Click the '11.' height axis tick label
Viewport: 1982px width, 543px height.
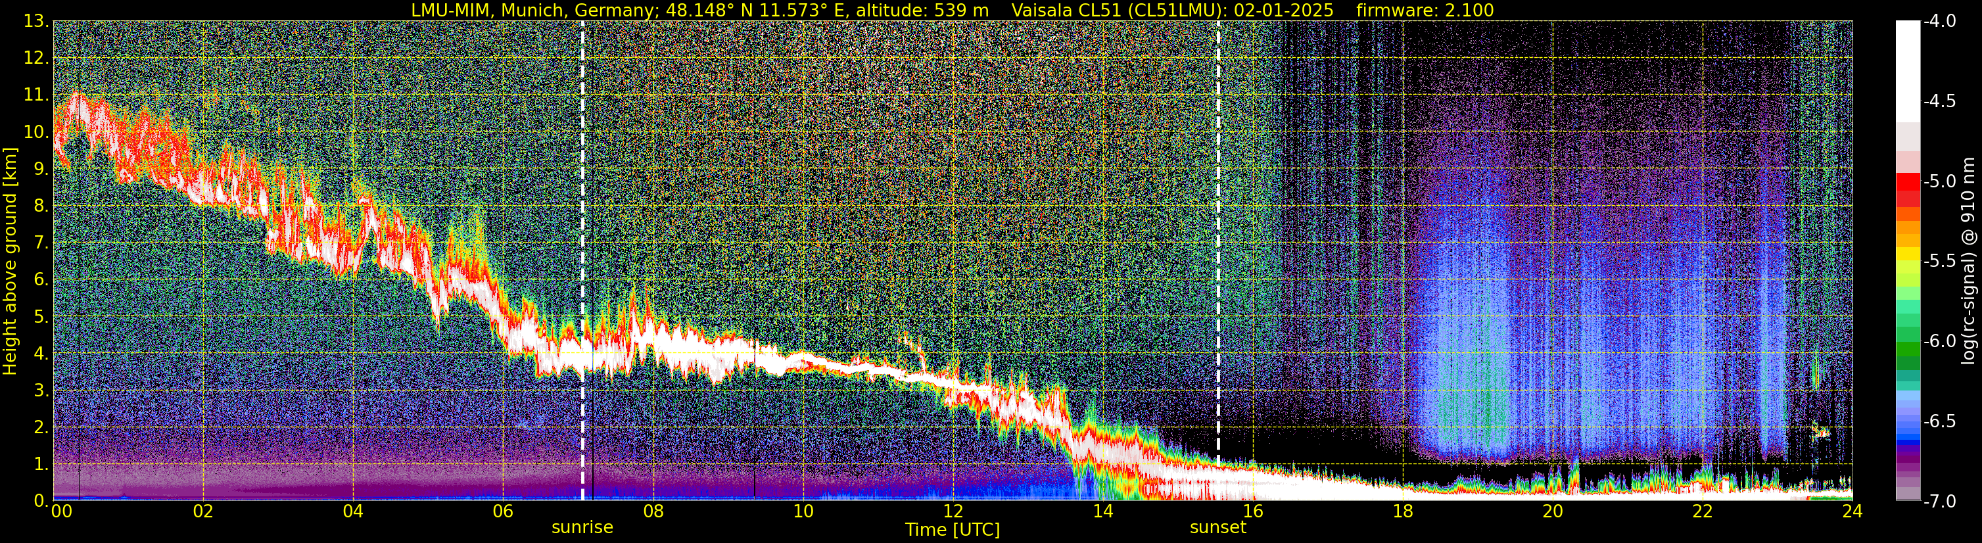pos(37,95)
